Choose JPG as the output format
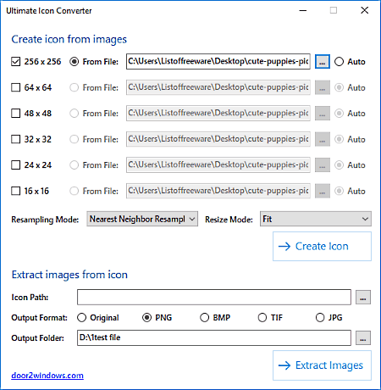 pyautogui.click(x=320, y=318)
